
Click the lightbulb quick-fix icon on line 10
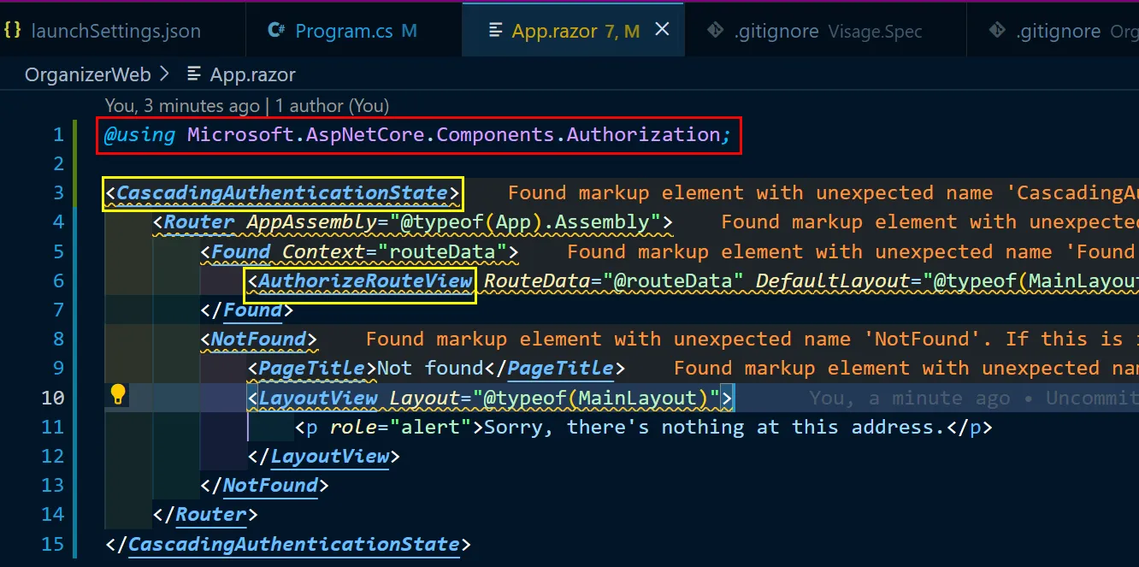tap(118, 394)
